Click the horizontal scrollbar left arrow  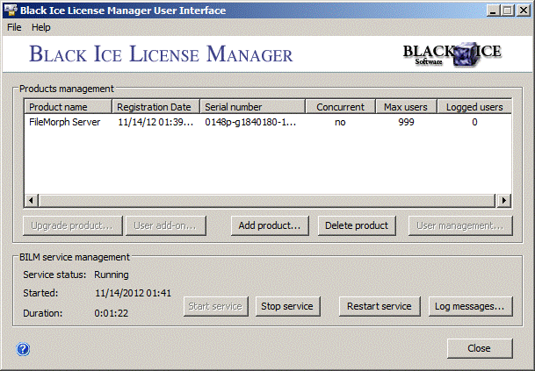point(31,200)
